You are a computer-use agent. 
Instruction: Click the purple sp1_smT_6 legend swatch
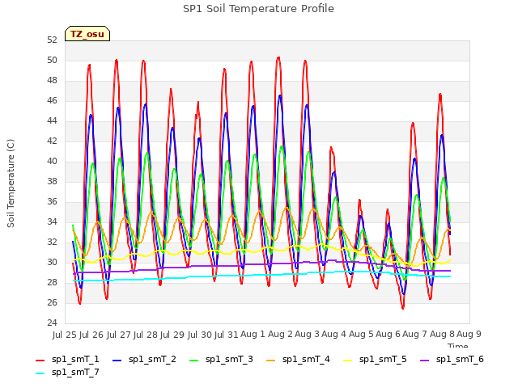click(x=424, y=361)
